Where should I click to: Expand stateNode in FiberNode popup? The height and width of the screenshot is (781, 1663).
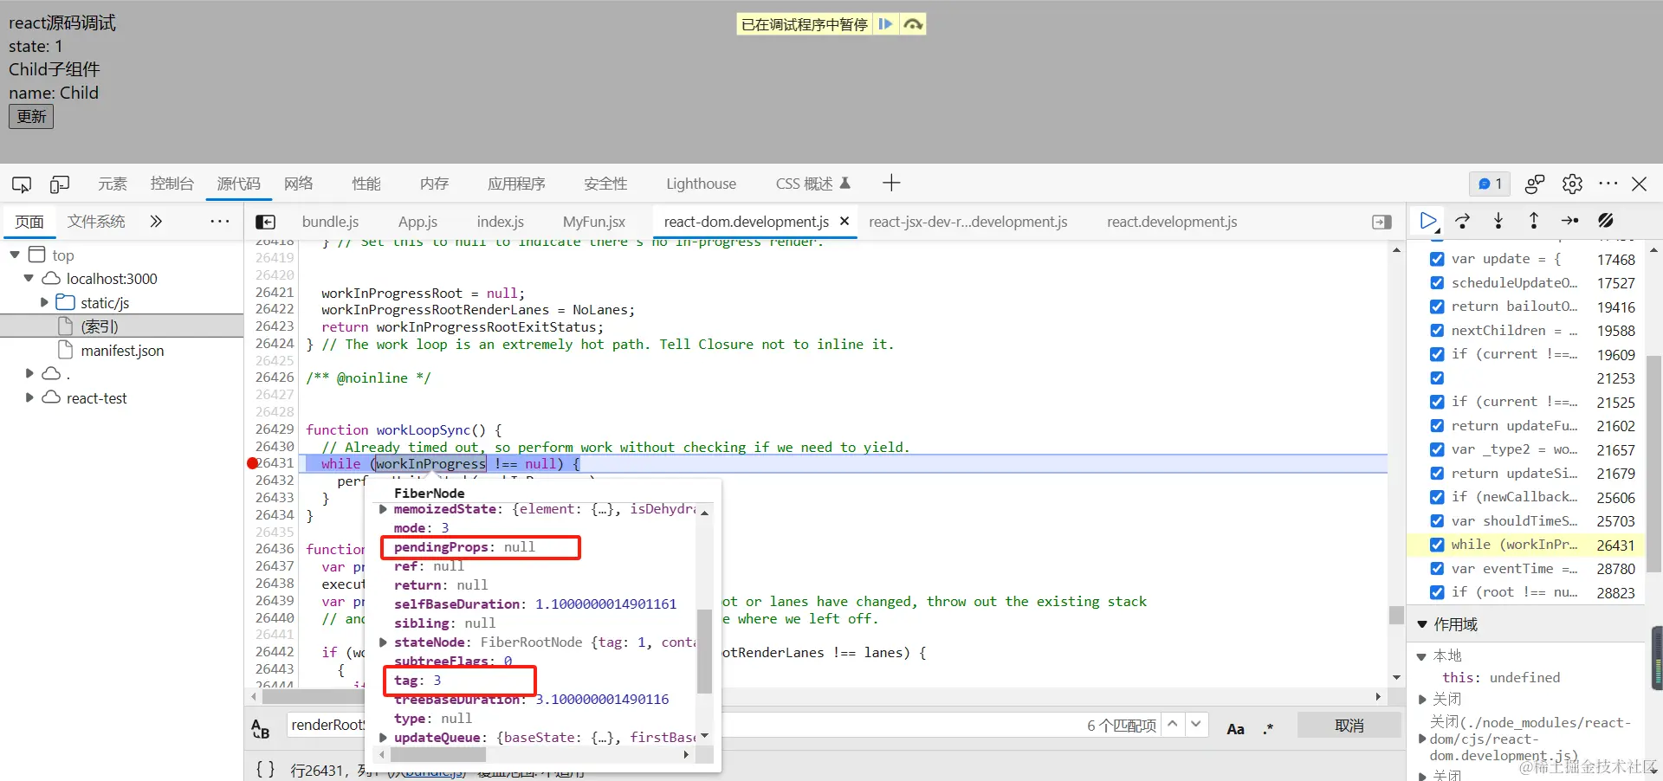383,642
